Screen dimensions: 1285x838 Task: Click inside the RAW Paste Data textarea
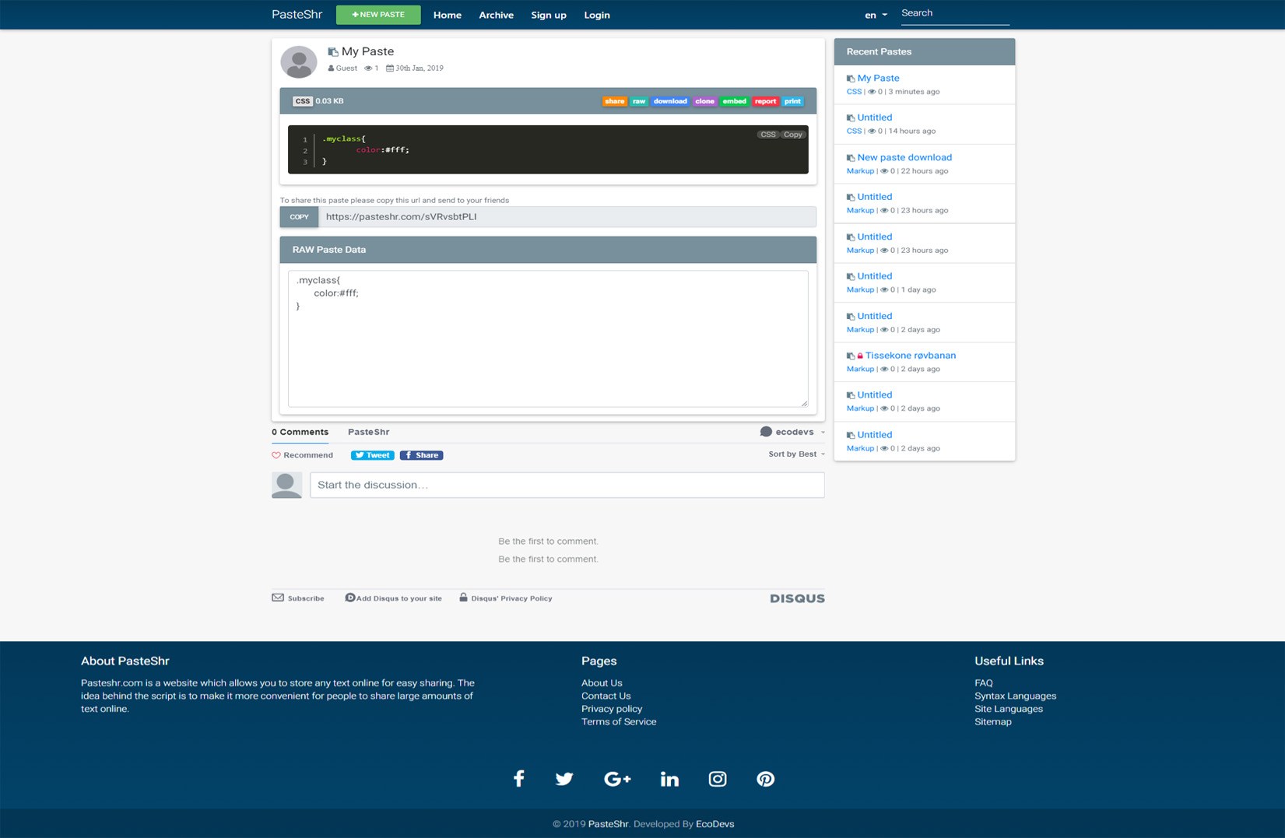tap(548, 338)
